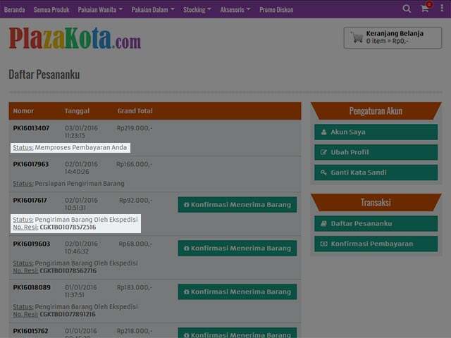Go to Beranda in the navbar

[x=14, y=9]
